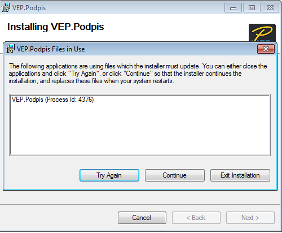Click empty area of the applications list box
The image size is (282, 233).
(x=140, y=130)
